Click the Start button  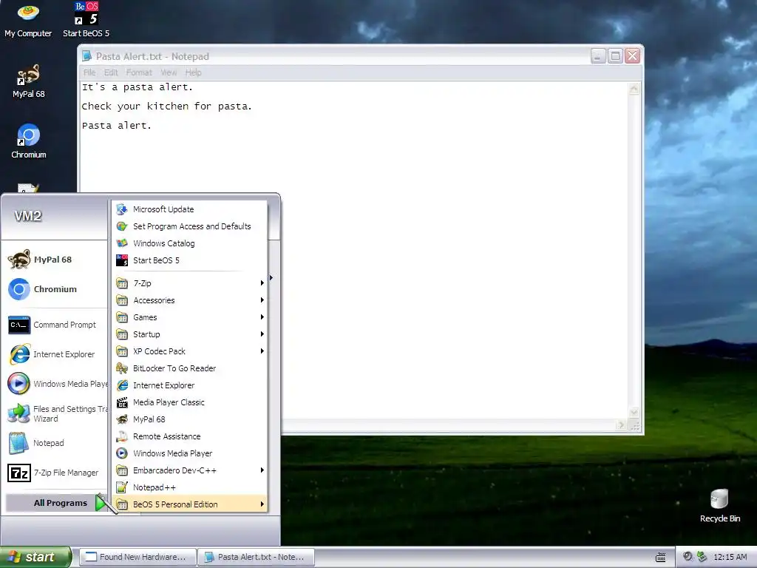35,557
